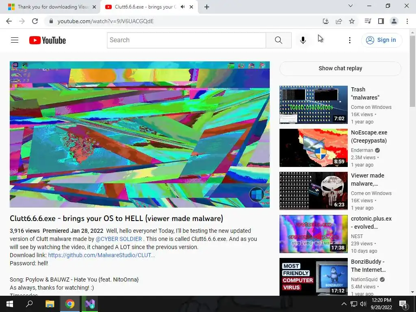Viewport: 416px width, 312px height.
Task: Open the github.com/MalwareStudio download link
Action: coord(101,255)
